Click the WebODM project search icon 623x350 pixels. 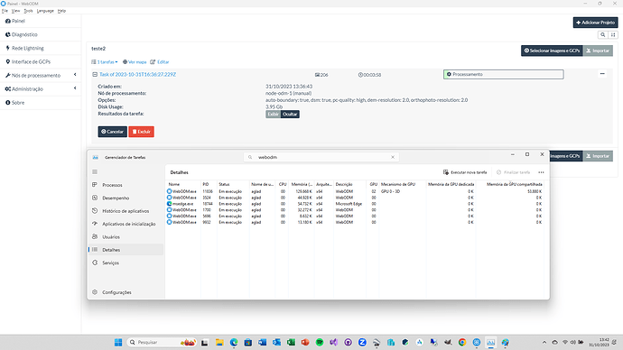(x=603, y=35)
